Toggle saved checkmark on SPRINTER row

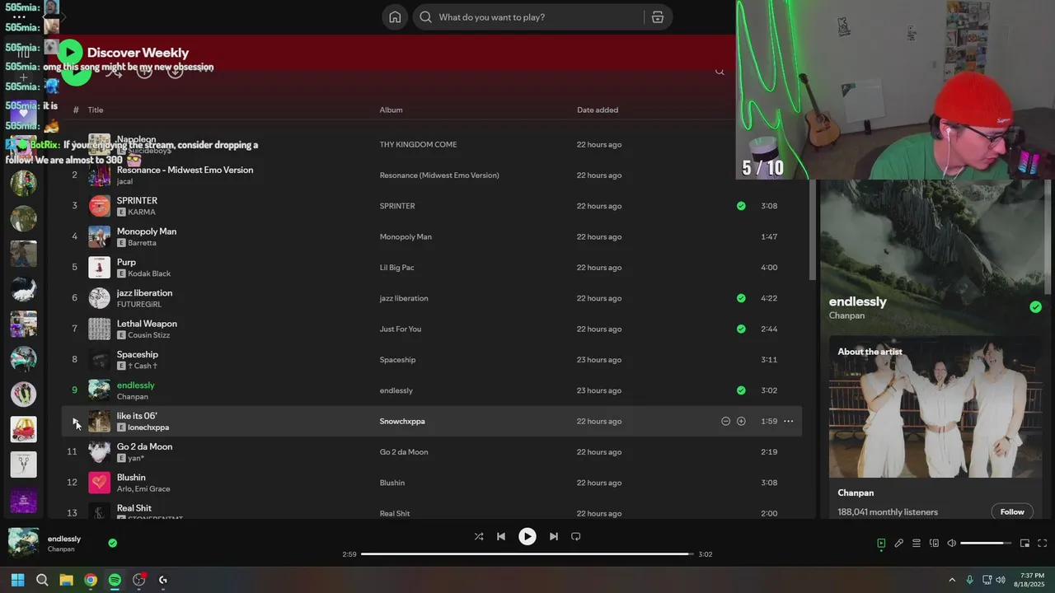(741, 206)
